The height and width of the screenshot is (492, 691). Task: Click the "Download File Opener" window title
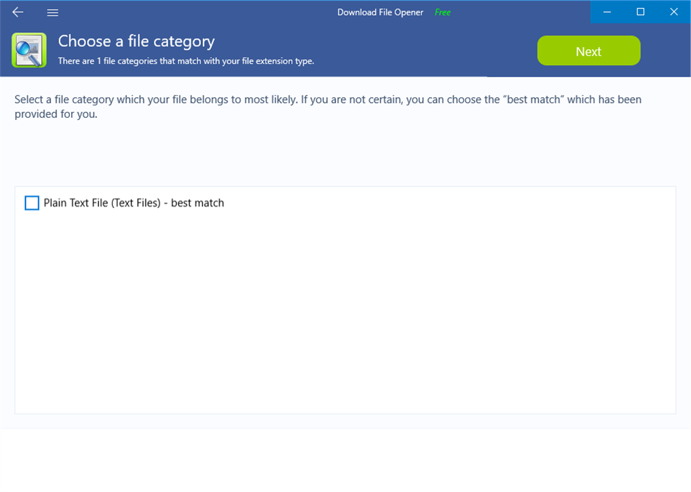(380, 12)
